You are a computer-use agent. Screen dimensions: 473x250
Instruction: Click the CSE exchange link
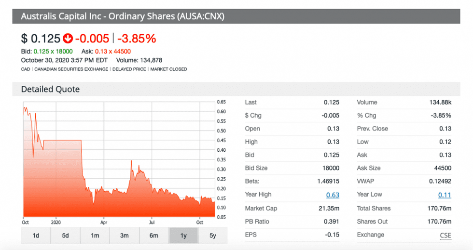click(445, 235)
